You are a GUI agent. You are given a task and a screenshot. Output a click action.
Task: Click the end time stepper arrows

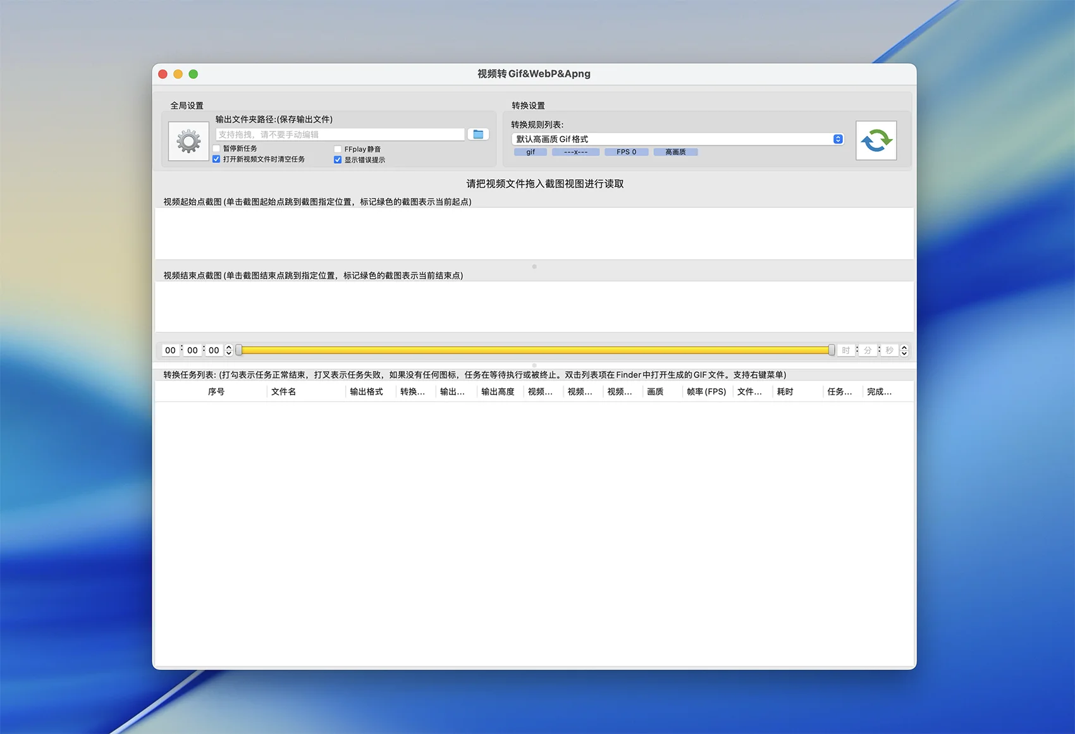[x=904, y=350]
